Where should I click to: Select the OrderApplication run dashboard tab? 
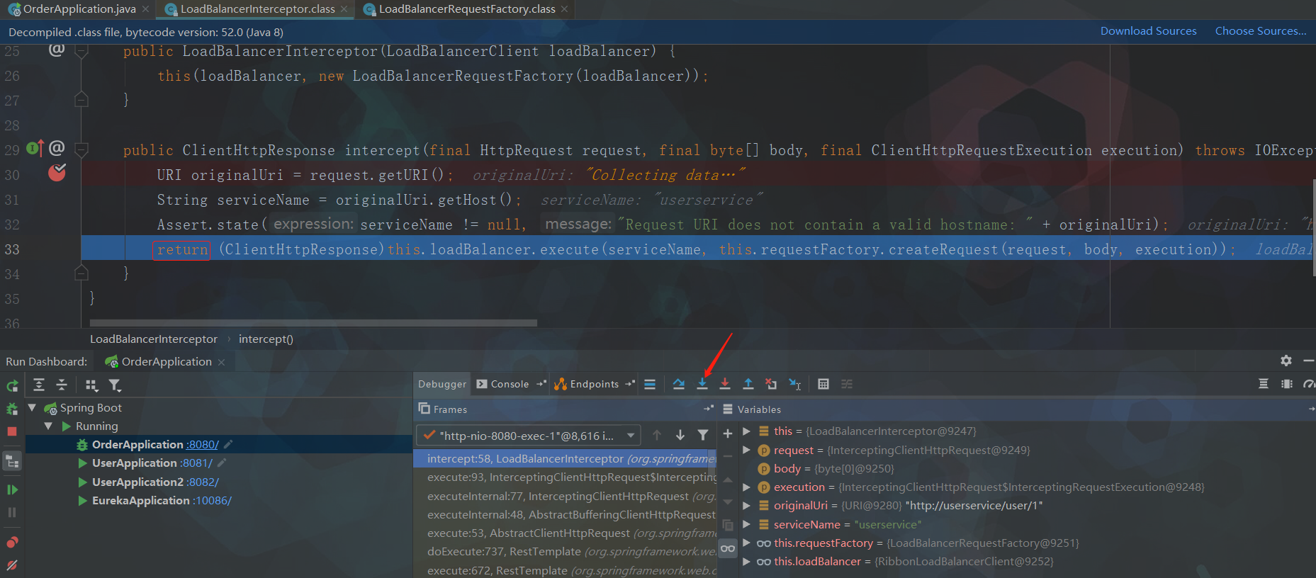click(x=166, y=361)
